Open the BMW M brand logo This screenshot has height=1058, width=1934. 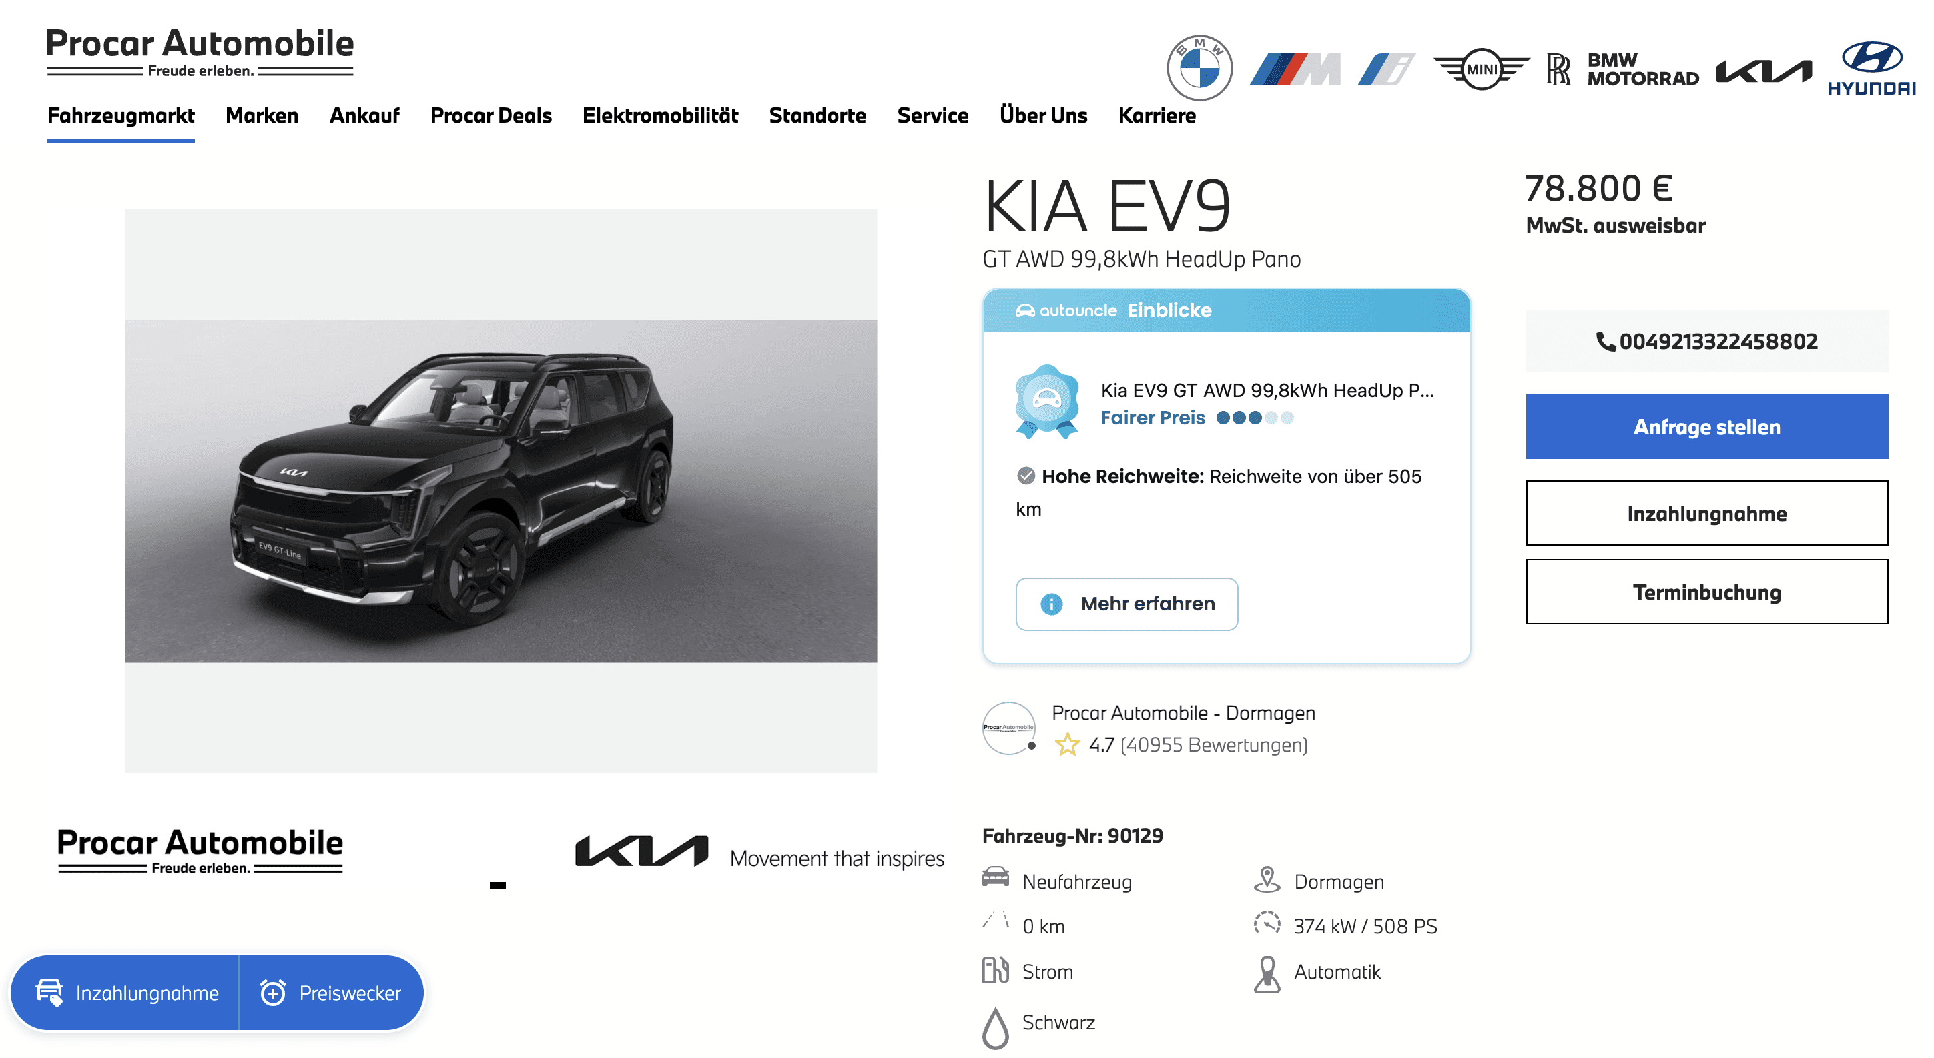(1295, 70)
